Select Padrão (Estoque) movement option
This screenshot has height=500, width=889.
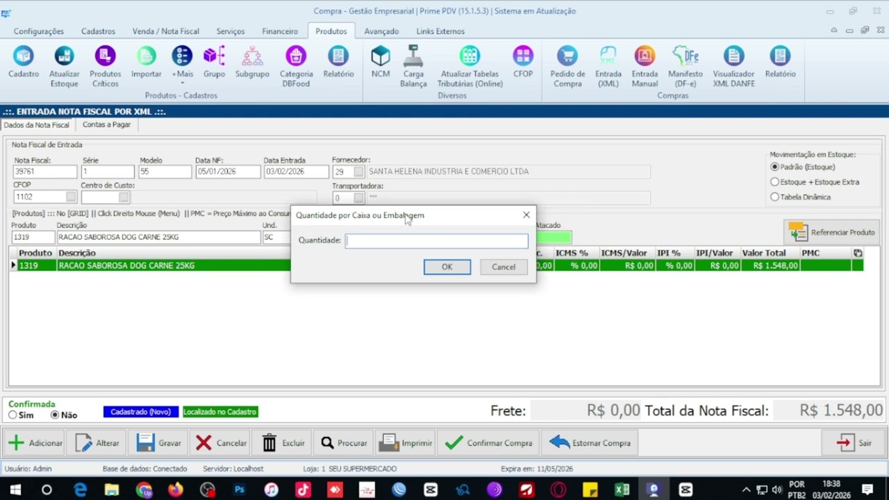coord(803,167)
